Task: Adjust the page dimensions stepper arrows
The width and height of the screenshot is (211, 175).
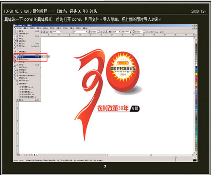Action: point(98,32)
